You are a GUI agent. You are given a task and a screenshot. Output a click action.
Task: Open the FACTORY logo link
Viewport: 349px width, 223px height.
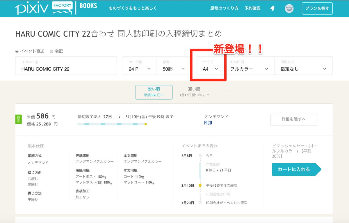62,8
